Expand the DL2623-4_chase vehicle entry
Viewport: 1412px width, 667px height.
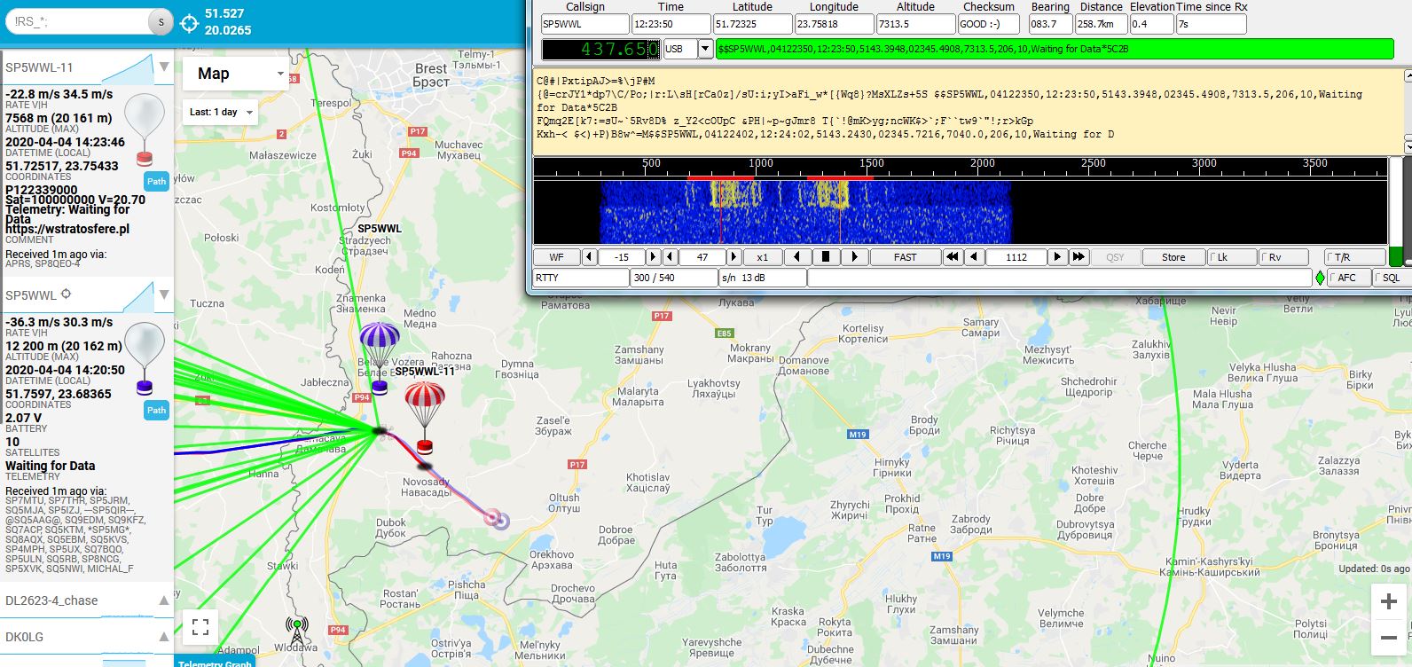86,600
